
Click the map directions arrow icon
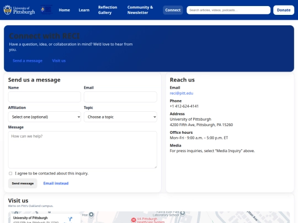[70, 219]
